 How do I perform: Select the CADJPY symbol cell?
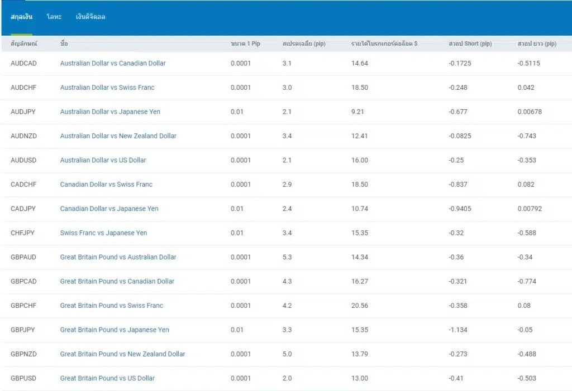(x=23, y=209)
